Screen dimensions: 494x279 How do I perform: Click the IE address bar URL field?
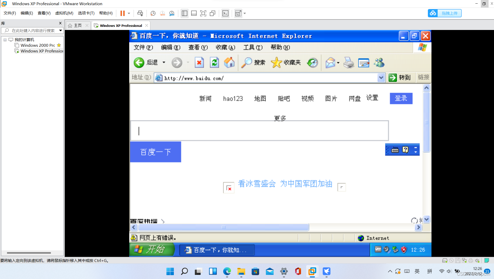point(270,78)
